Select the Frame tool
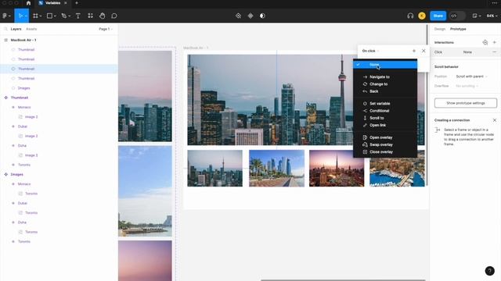 (x=35, y=16)
